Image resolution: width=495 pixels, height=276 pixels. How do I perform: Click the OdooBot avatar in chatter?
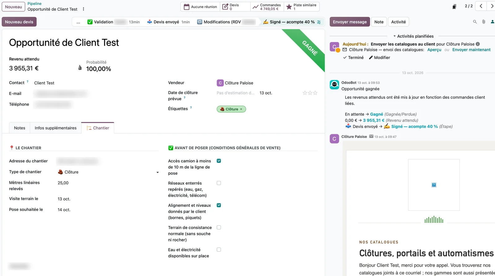click(334, 85)
